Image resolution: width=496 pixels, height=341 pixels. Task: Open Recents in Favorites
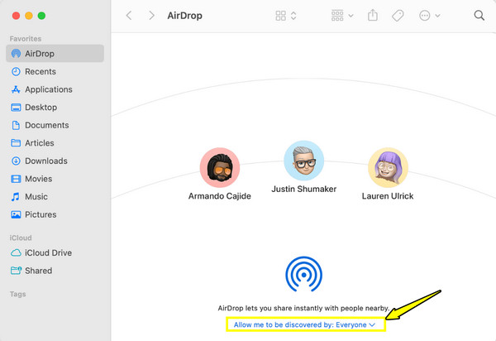(55, 71)
